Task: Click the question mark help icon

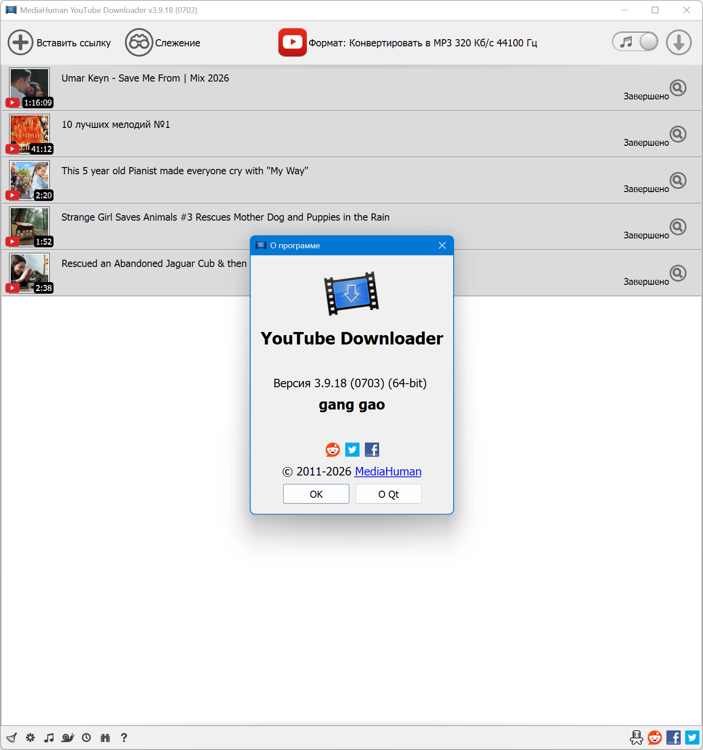Action: [x=124, y=738]
